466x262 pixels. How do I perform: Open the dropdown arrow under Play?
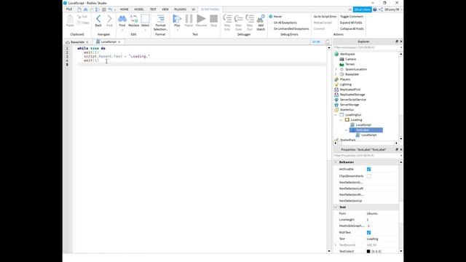click(x=177, y=30)
